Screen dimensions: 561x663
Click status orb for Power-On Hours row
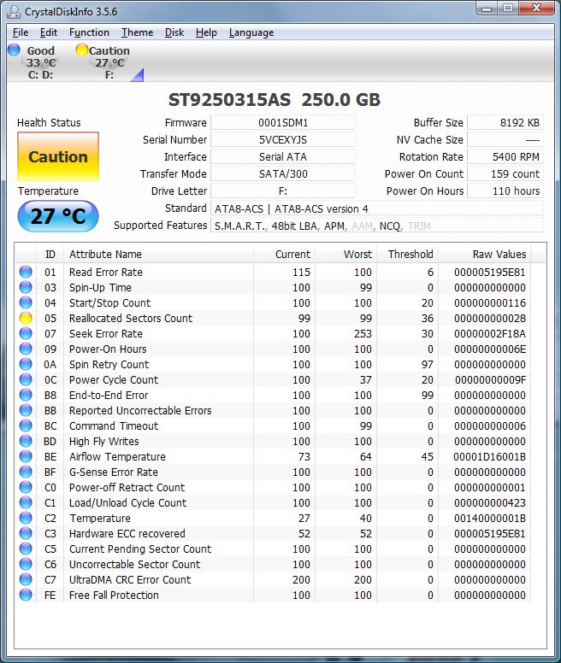pos(26,349)
